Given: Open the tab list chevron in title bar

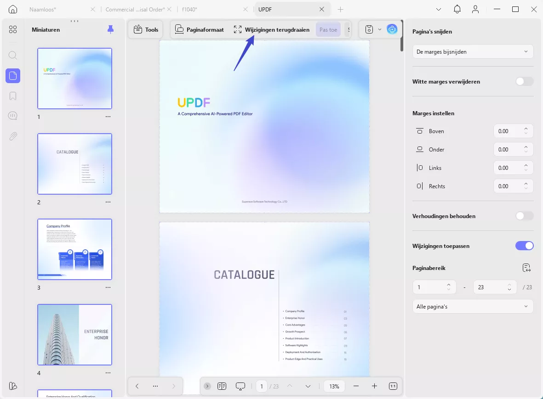Looking at the screenshot, I should 439,9.
